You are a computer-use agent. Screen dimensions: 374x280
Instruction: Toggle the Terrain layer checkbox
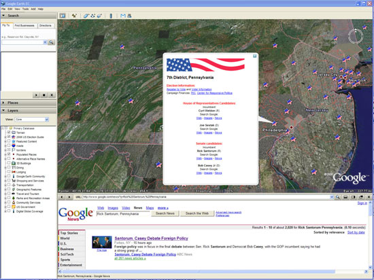tap(9, 133)
